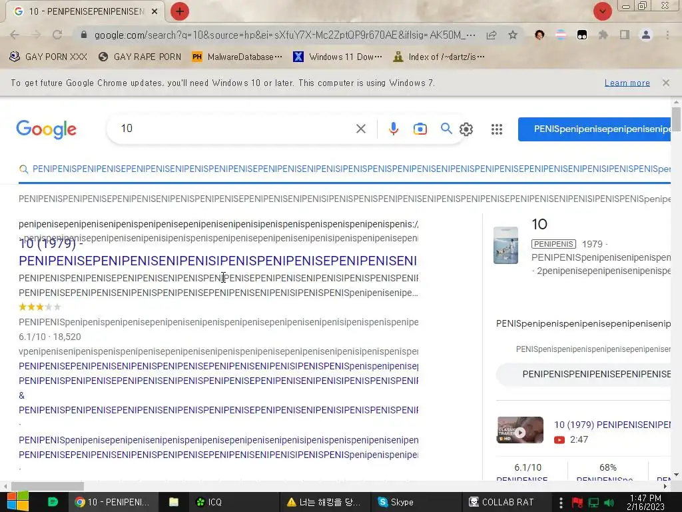Click the scroll-down arrow of the page
The height and width of the screenshot is (512, 682).
click(676, 475)
